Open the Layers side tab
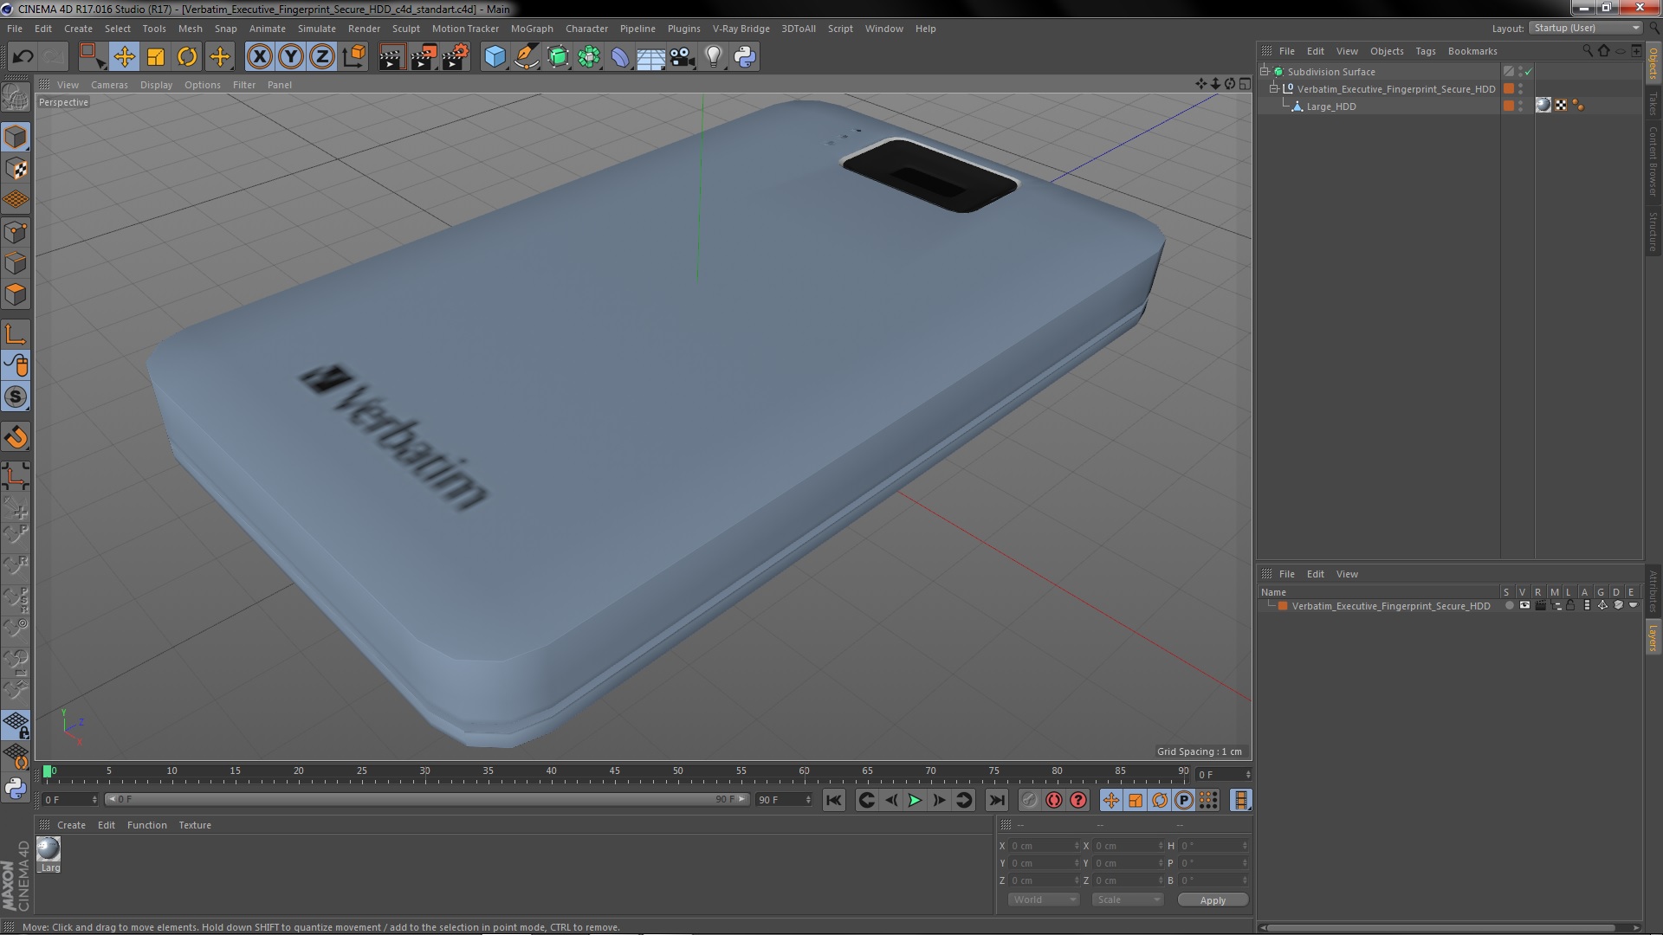The image size is (1663, 935). click(x=1653, y=637)
